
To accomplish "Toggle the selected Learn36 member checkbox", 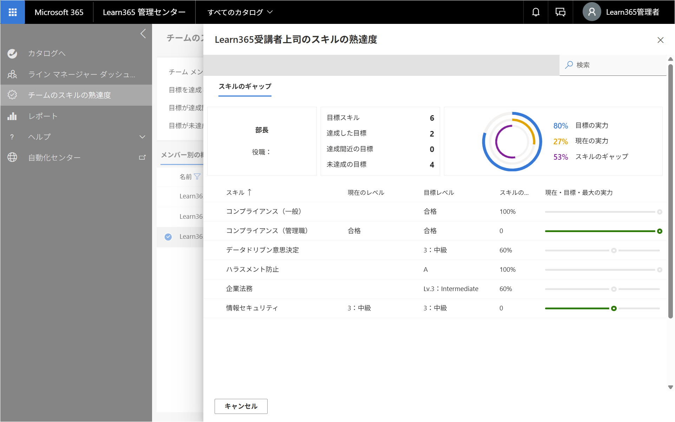I will point(168,237).
